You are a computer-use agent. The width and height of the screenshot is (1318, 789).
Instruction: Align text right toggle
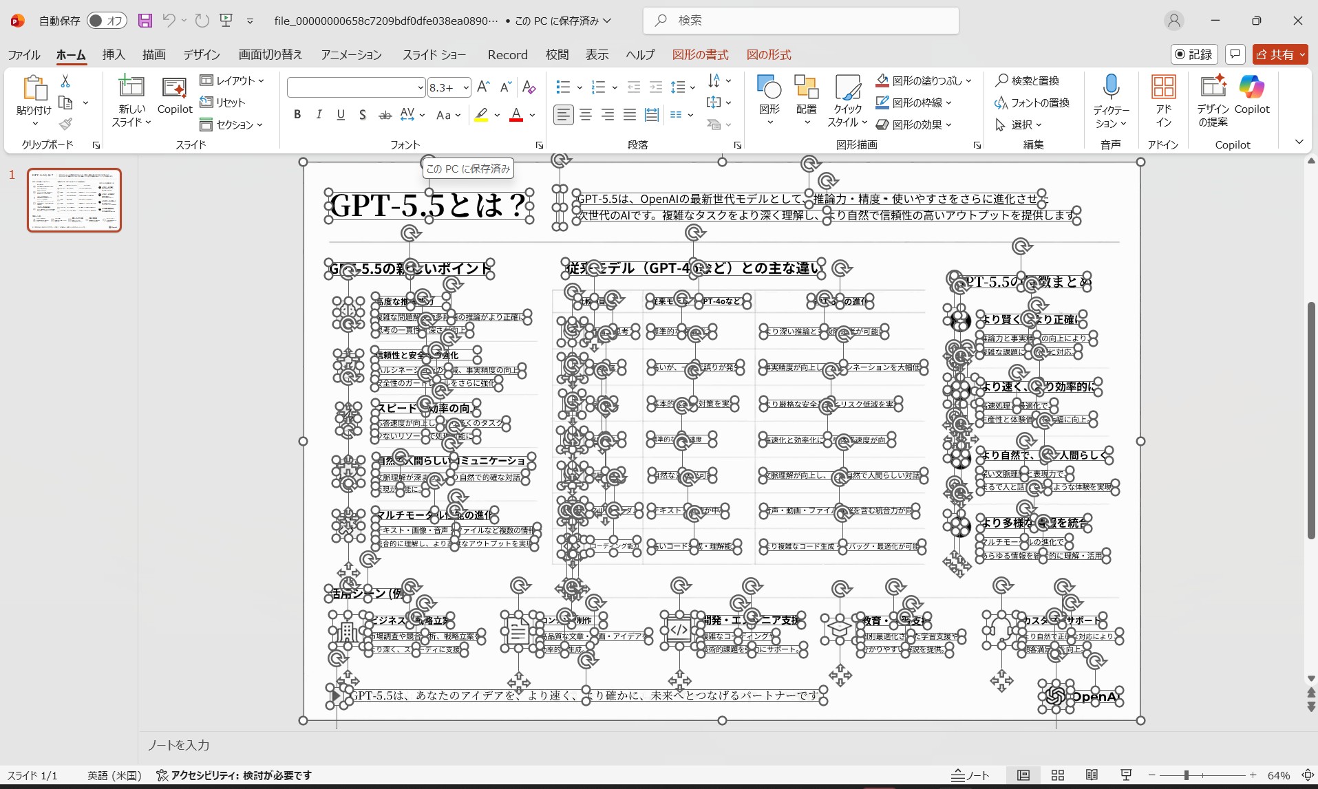tap(608, 115)
